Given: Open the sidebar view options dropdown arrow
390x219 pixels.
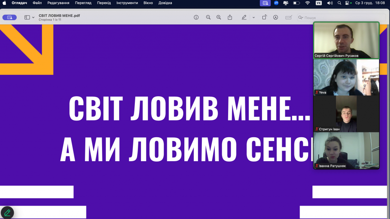Looking at the screenshot, I should (x=34, y=17).
